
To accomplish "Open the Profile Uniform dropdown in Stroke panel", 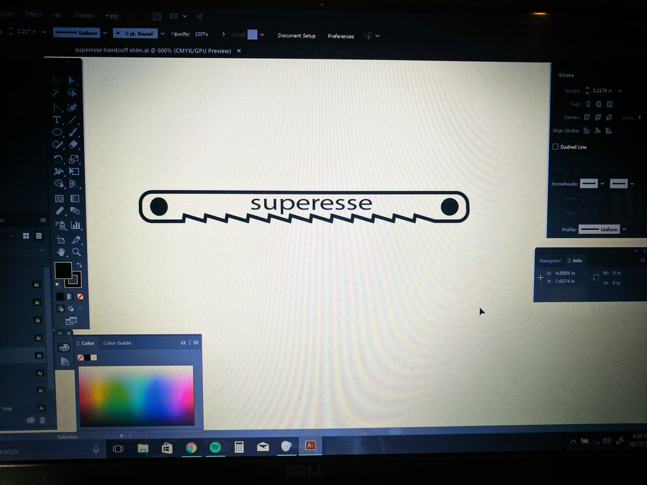I will pos(624,229).
